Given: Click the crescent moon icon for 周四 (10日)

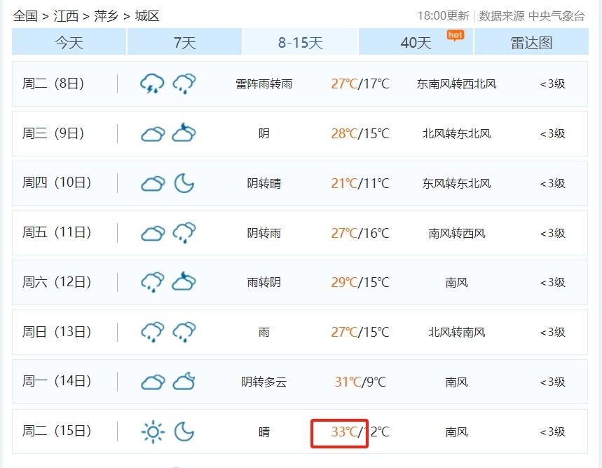Looking at the screenshot, I should [184, 182].
